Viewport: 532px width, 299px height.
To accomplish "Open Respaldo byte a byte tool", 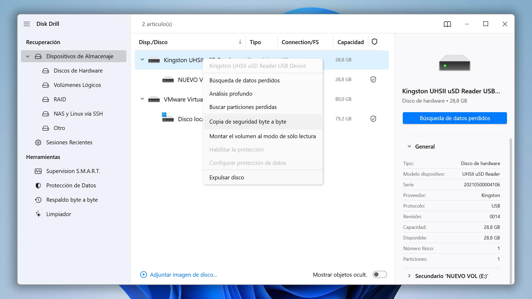I will pos(73,200).
